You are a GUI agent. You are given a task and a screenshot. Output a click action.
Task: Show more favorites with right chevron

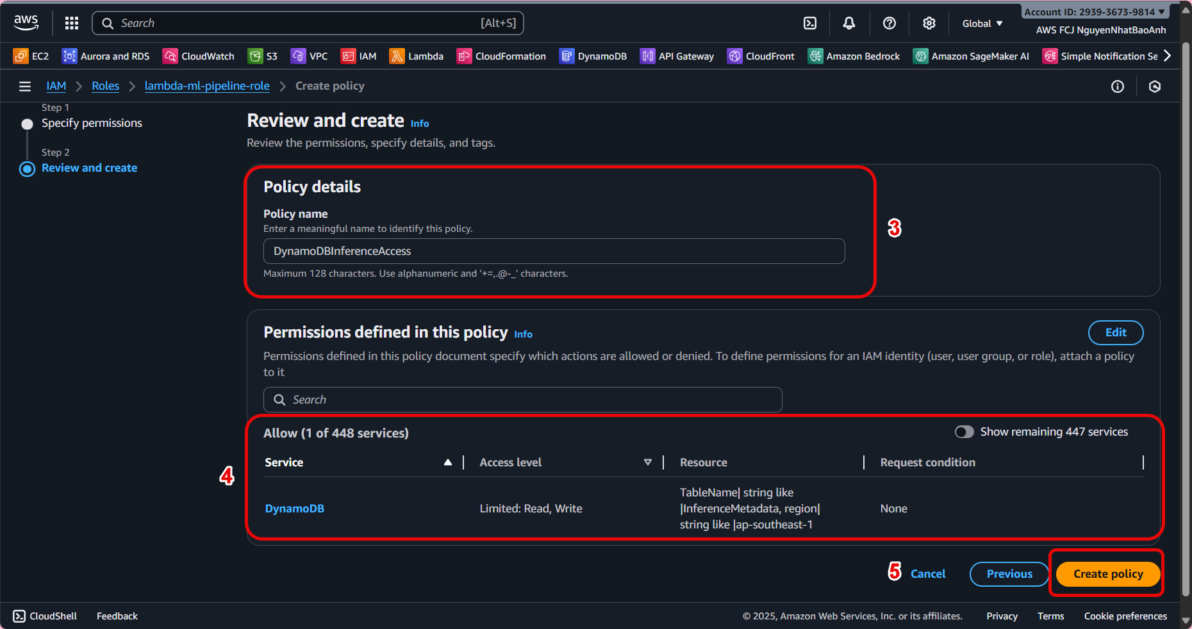click(1168, 56)
